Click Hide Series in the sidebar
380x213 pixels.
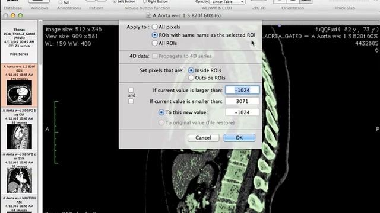click(19, 54)
